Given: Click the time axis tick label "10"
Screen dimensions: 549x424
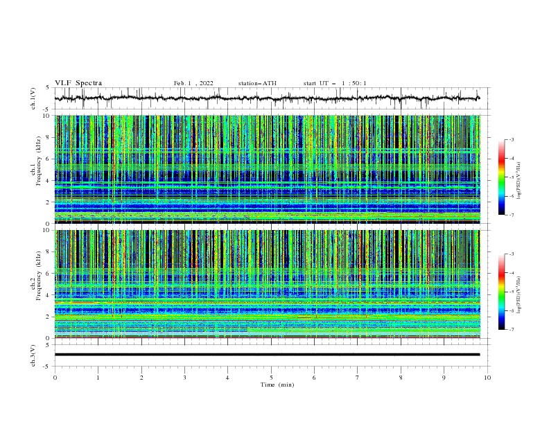Looking at the screenshot, I should click(487, 378).
